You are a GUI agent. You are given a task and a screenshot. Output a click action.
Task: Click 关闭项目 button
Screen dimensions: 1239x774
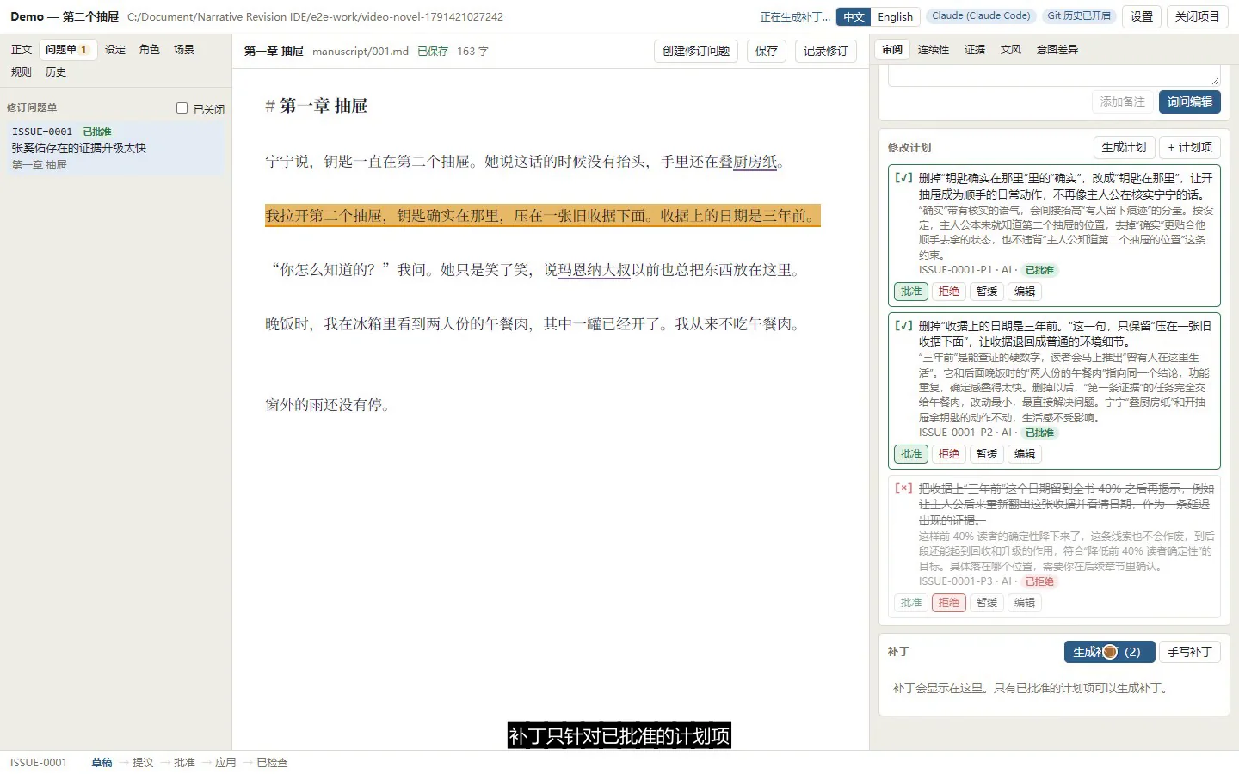(1198, 16)
